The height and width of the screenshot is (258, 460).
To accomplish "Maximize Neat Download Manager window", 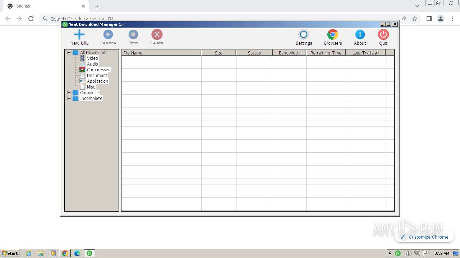I will click(x=388, y=24).
